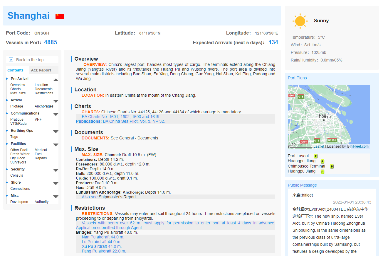Screen dimensions: 383x256
Task: Click the Vessels in Port count 4885
Action: pos(51,42)
